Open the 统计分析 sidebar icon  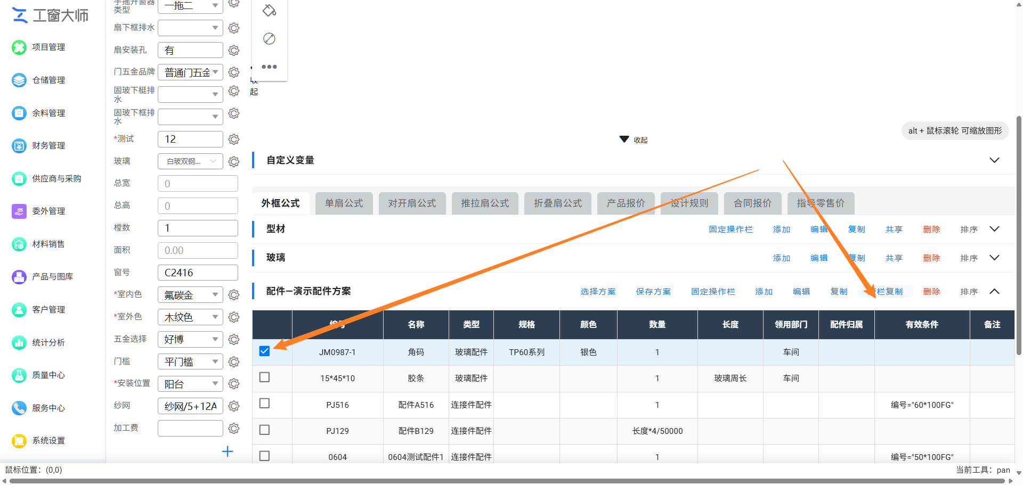(x=19, y=343)
